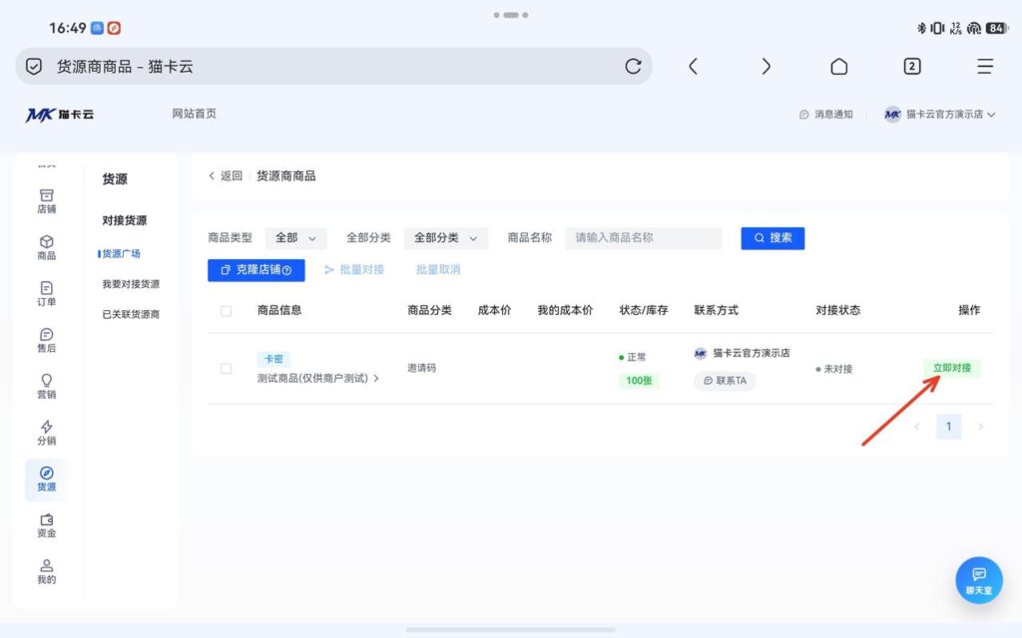The image size is (1022, 638).
Task: Click the 我的成本价 column header
Action: click(565, 310)
